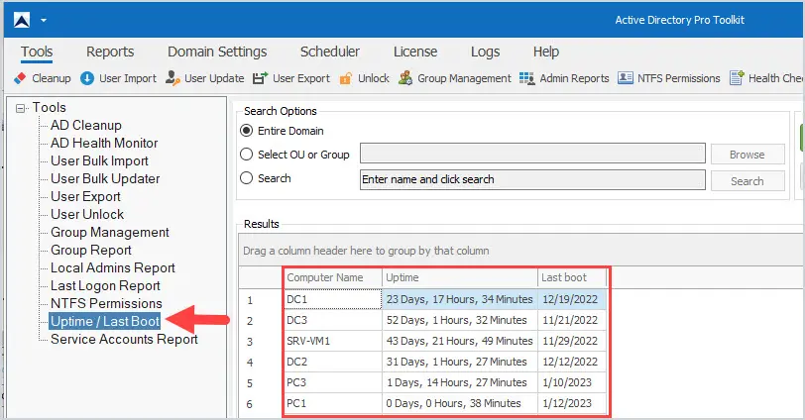Click the User Import toolbar label
This screenshot has width=805, height=420.
(x=128, y=78)
